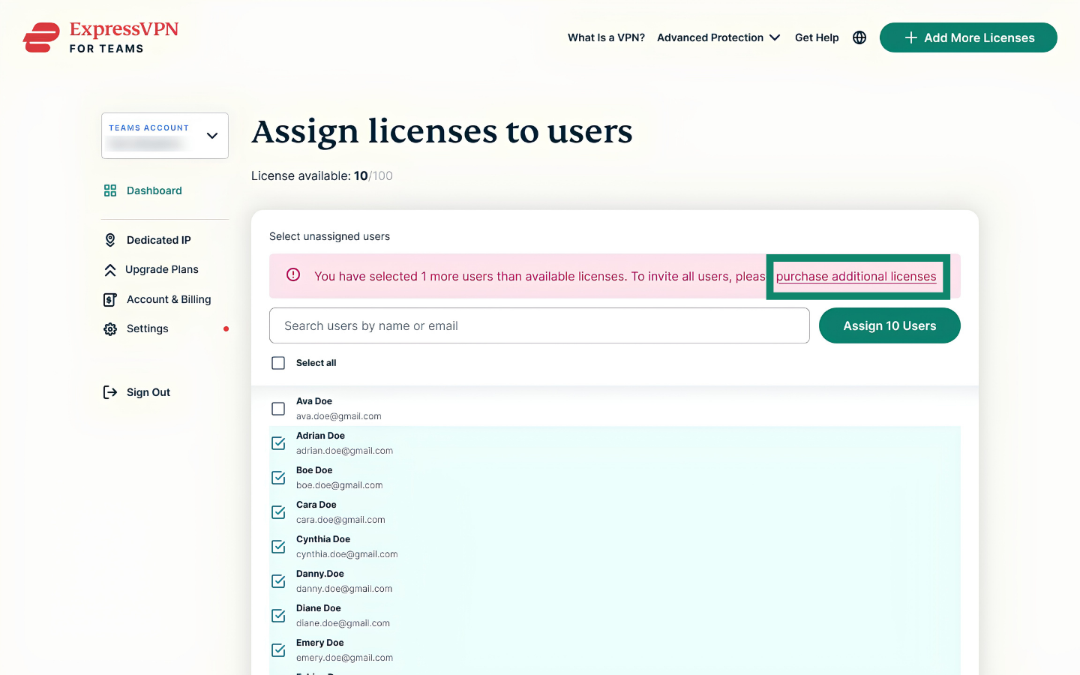The height and width of the screenshot is (675, 1080).
Task: Expand the Advanced Protection menu chevron
Action: pos(775,37)
